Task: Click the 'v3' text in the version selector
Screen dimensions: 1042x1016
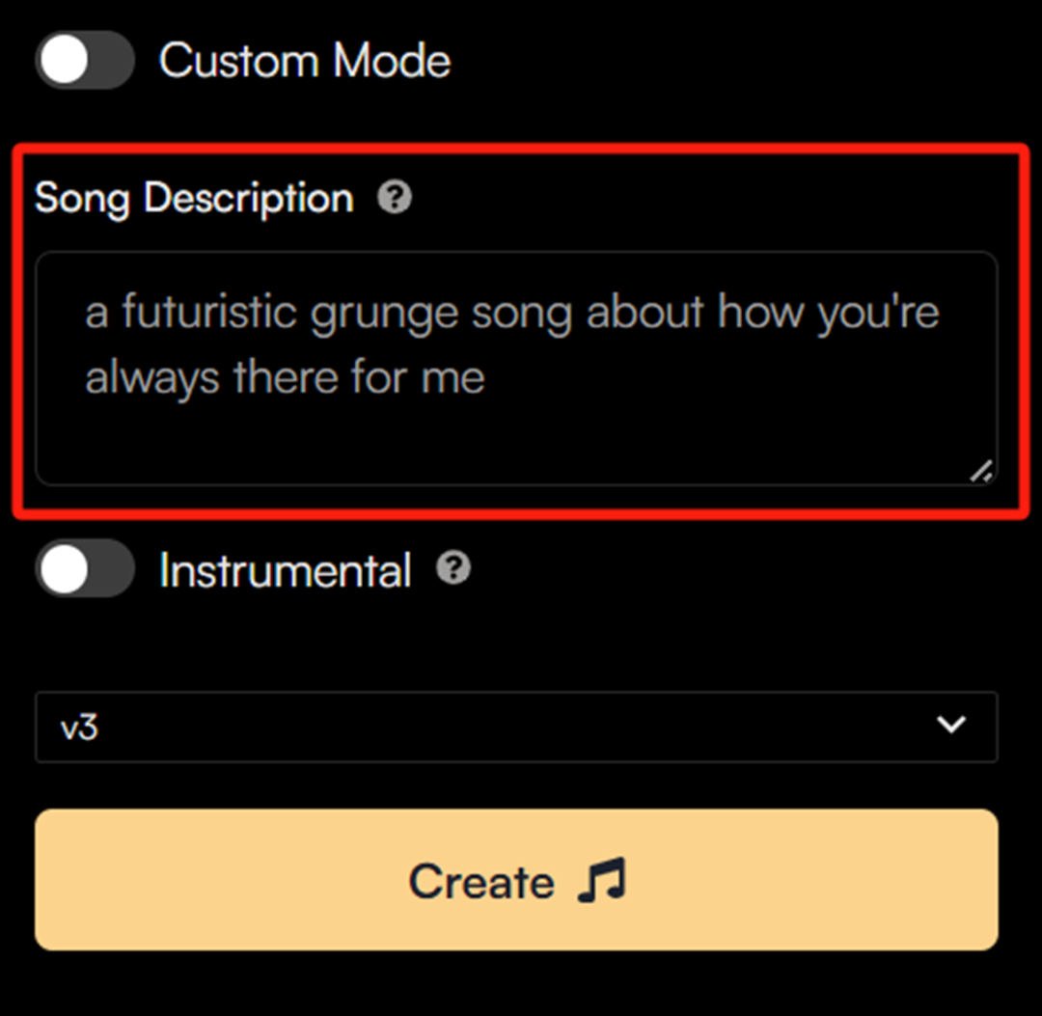Action: point(79,728)
